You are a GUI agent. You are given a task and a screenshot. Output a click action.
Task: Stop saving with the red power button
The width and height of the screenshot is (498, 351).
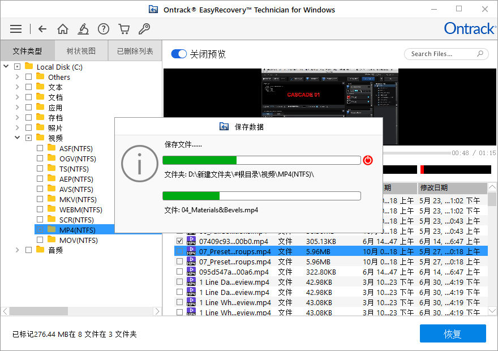pyautogui.click(x=368, y=160)
